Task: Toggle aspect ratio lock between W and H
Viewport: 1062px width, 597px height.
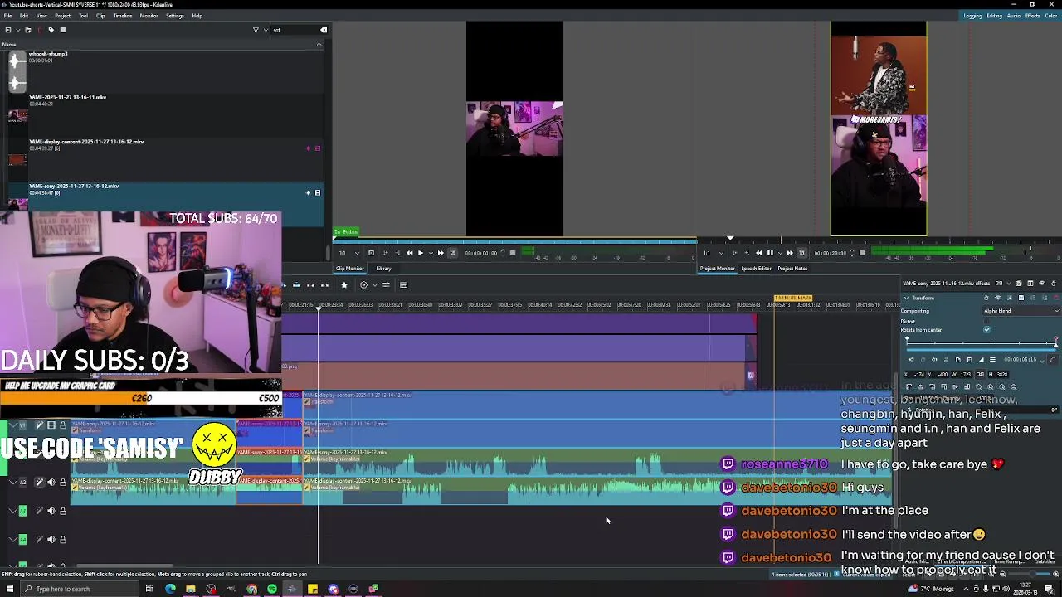Action: pos(980,375)
